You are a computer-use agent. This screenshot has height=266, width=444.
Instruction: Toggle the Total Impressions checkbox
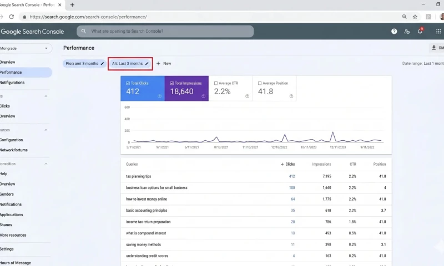(171, 83)
